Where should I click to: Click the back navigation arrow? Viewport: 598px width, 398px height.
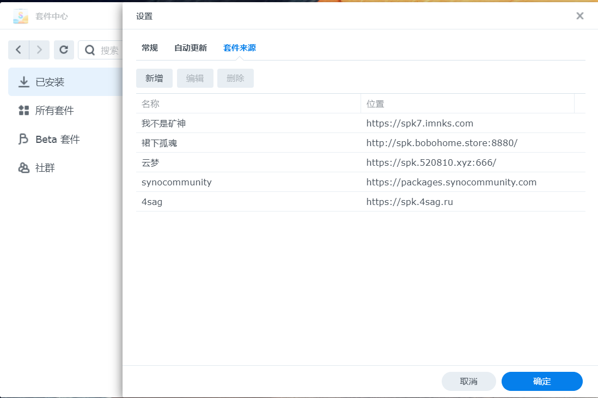pos(19,50)
